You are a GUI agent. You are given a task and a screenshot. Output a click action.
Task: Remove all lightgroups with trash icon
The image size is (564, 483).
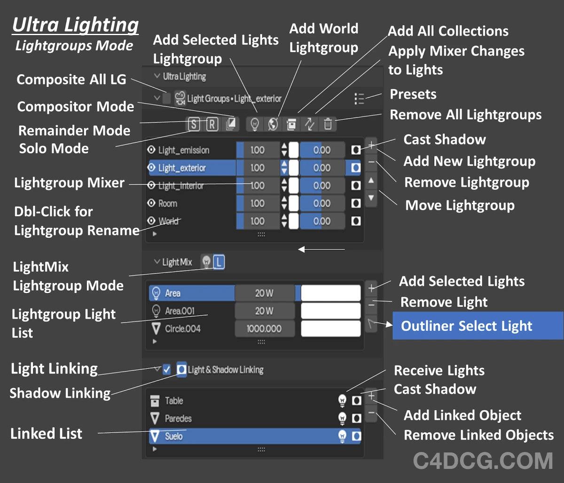tap(328, 125)
